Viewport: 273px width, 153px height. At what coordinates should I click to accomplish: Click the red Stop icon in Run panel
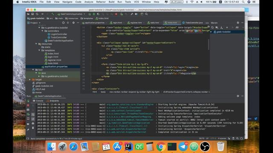tap(28, 105)
